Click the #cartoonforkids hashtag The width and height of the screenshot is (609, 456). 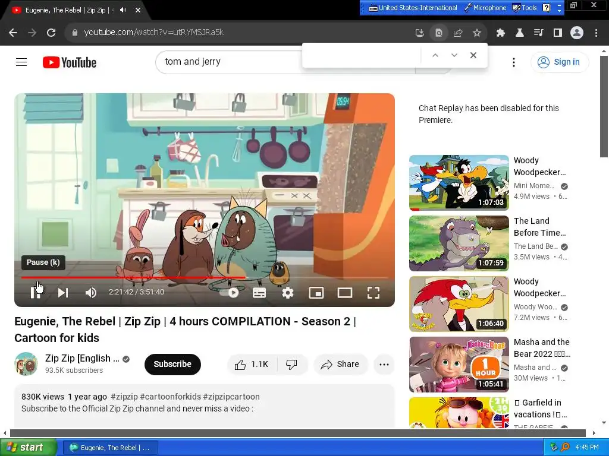point(171,397)
